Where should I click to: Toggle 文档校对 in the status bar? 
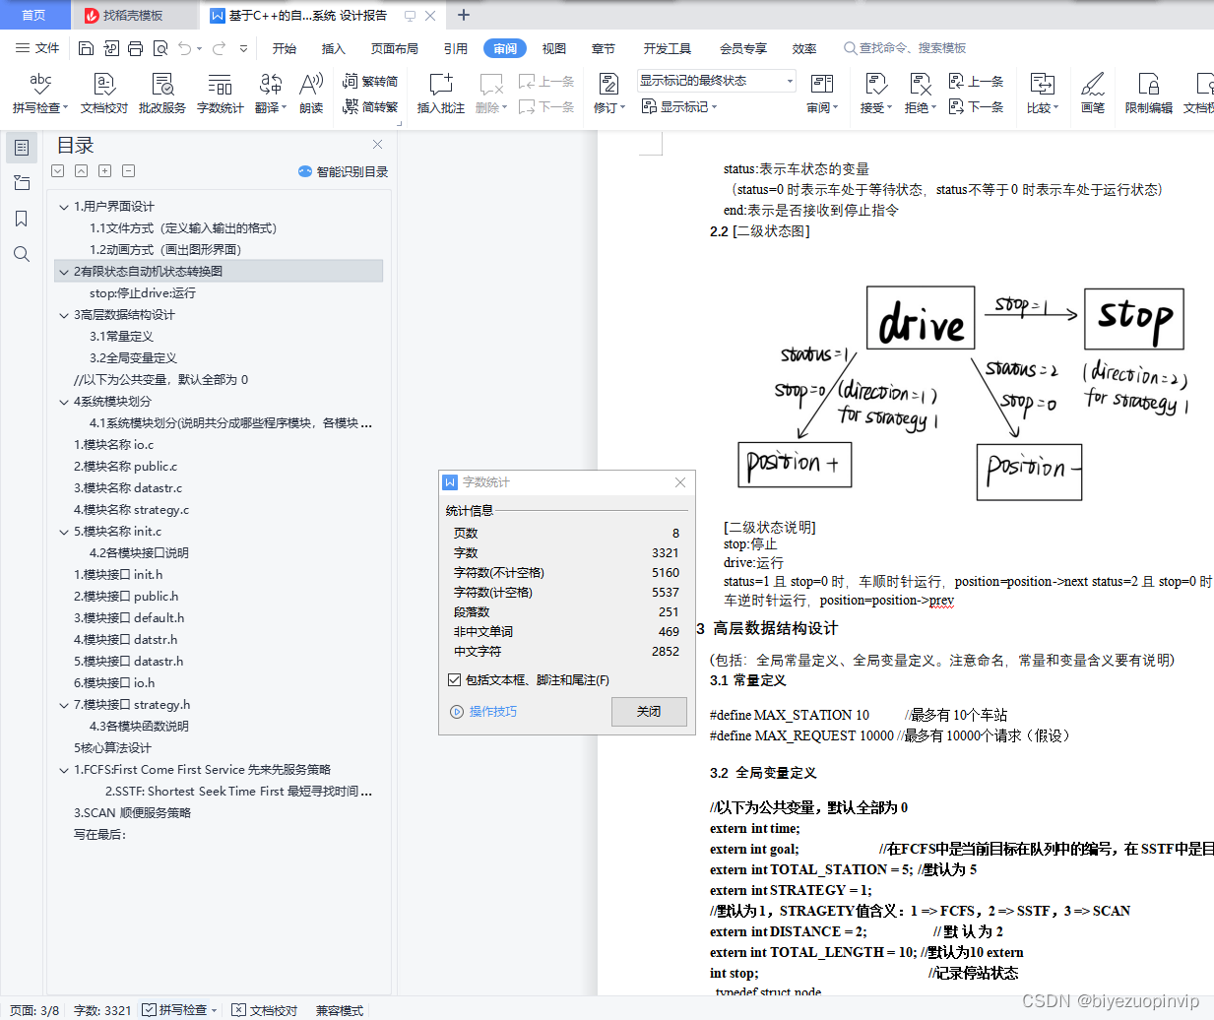pyautogui.click(x=270, y=1010)
